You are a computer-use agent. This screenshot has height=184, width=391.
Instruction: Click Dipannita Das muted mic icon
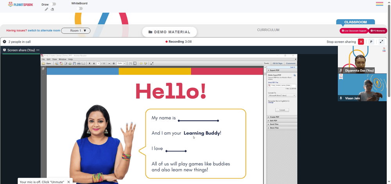point(341,70)
